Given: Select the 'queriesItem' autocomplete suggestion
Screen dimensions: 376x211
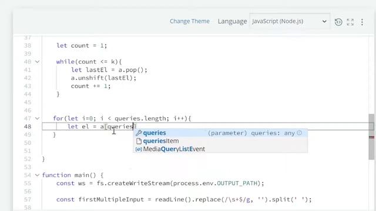Looking at the screenshot, I should 220,141.
